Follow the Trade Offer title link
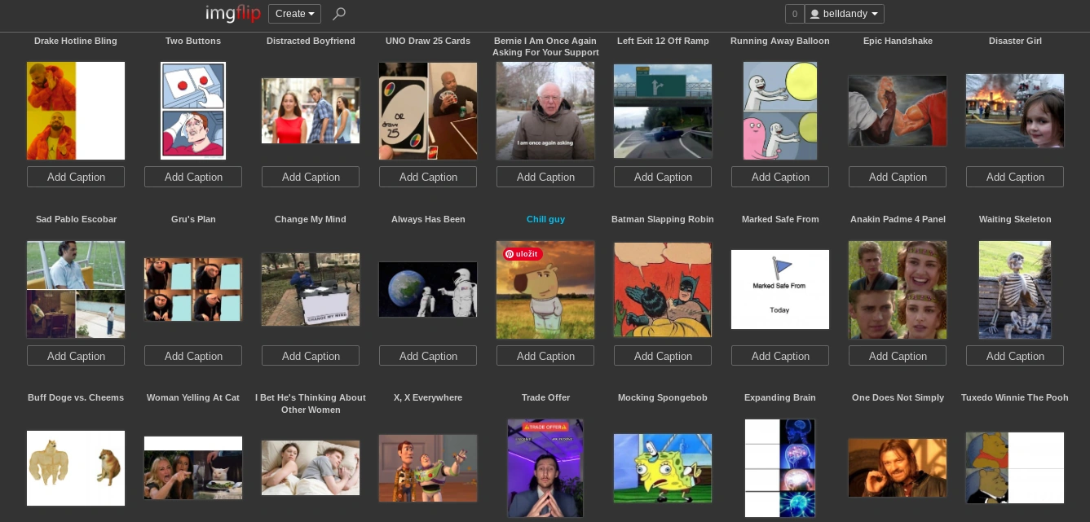Screen dimensions: 1090x522 tap(545, 397)
